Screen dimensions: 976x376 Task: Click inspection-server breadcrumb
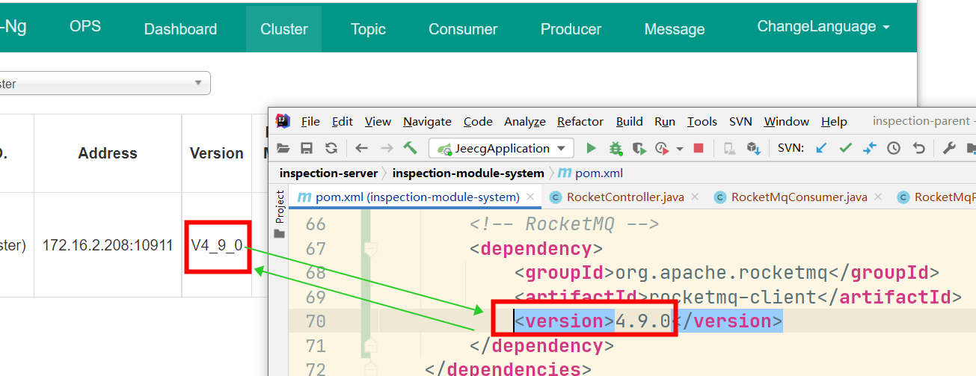click(328, 173)
